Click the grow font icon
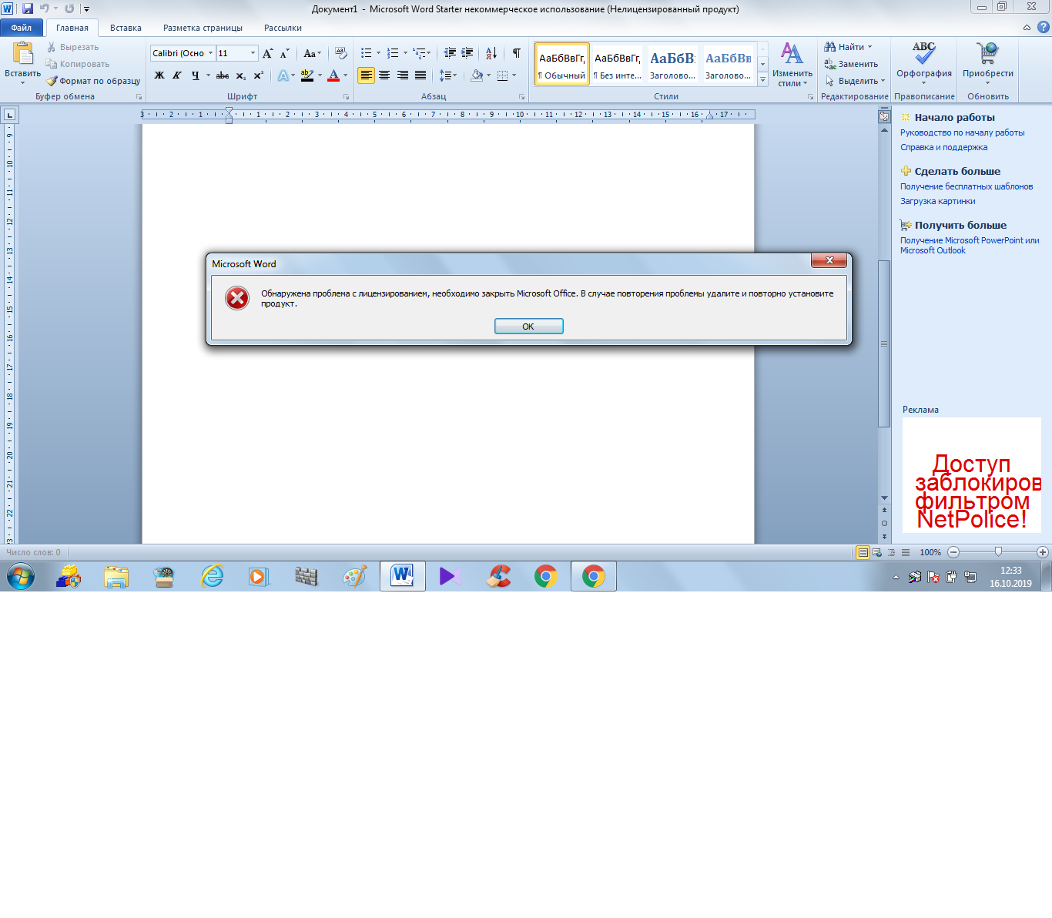This screenshot has width=1052, height=918. [267, 53]
